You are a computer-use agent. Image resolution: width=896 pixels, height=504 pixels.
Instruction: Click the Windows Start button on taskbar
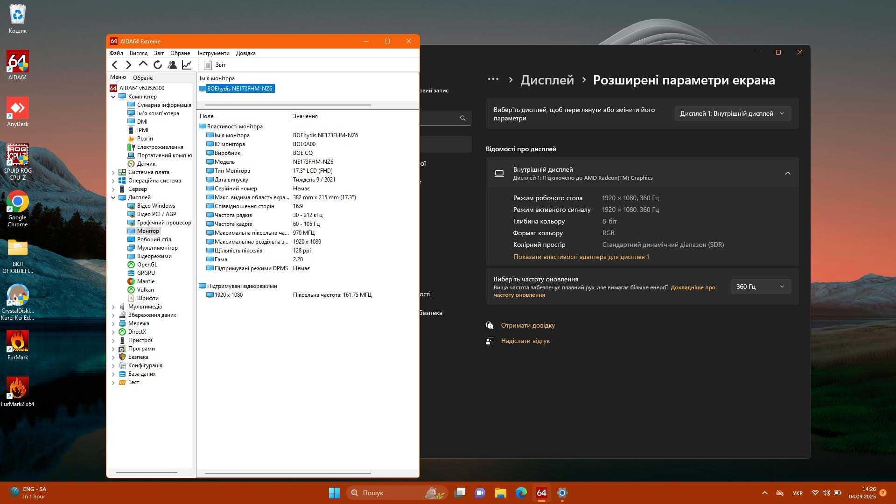point(334,493)
